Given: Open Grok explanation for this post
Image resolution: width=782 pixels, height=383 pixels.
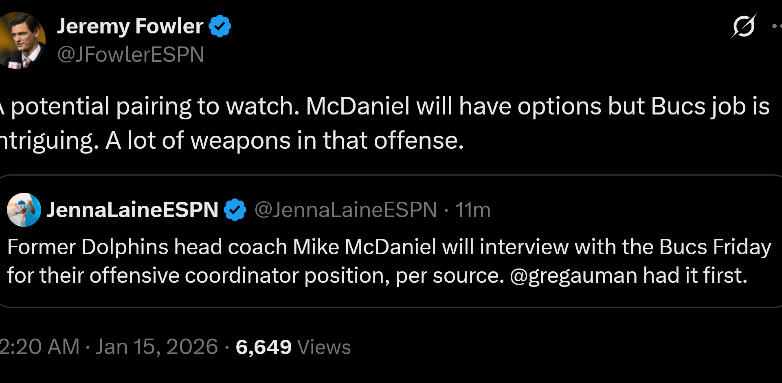Looking at the screenshot, I should click(x=744, y=26).
